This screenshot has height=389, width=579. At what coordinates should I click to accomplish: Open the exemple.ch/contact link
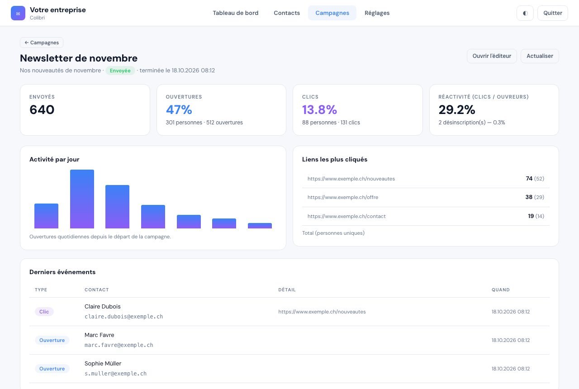pyautogui.click(x=346, y=216)
